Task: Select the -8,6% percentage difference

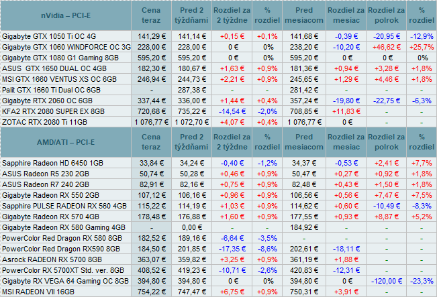Action: (267, 249)
